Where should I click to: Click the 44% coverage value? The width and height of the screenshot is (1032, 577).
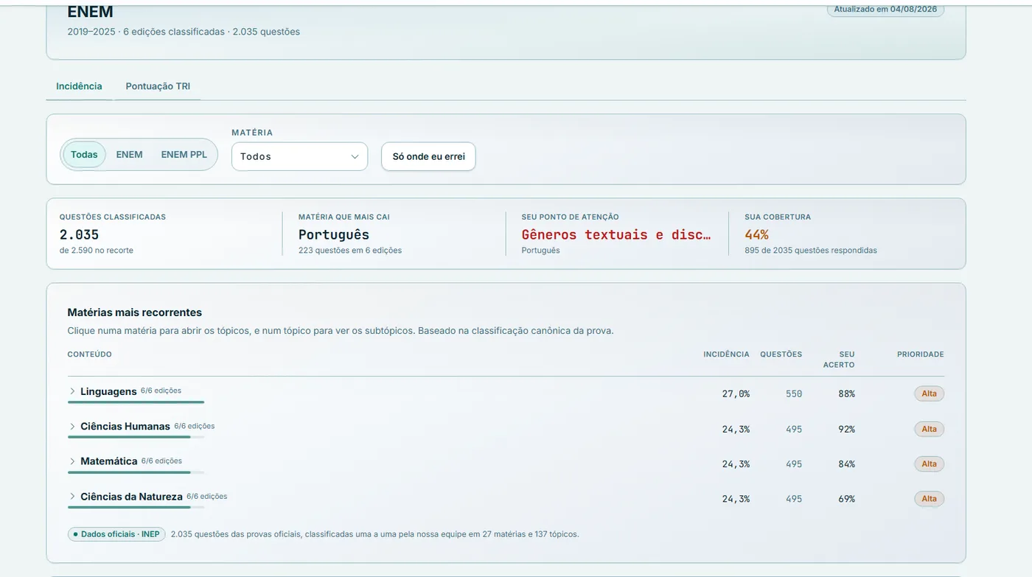click(x=756, y=234)
